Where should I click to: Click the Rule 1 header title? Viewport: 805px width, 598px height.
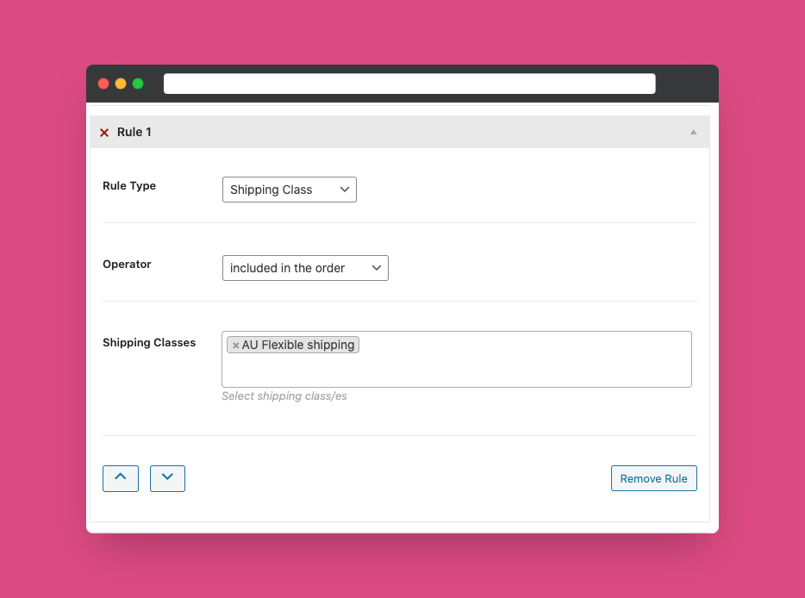pos(134,133)
